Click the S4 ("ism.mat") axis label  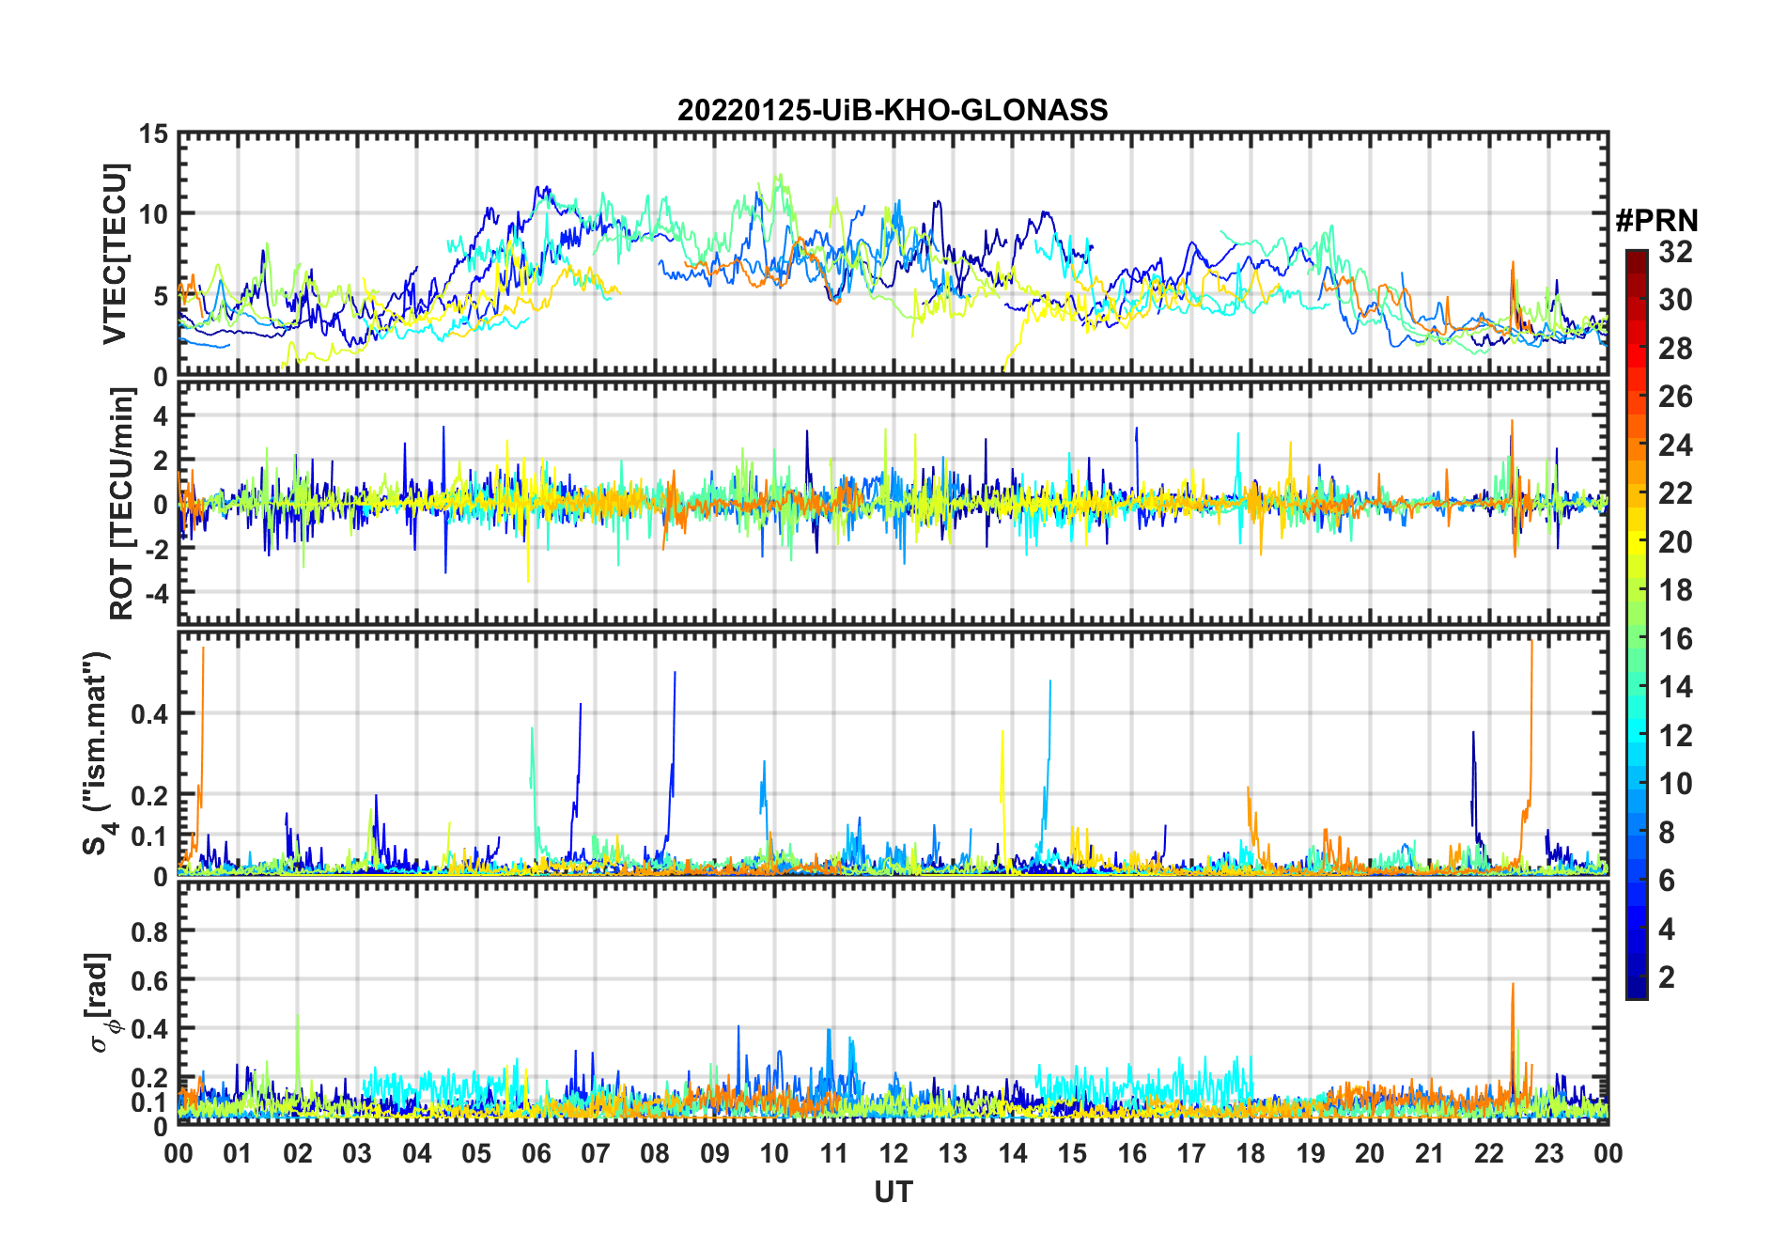click(x=99, y=754)
